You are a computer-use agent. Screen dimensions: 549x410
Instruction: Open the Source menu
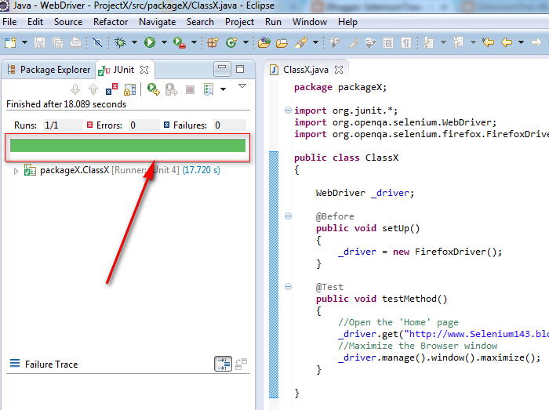(68, 22)
